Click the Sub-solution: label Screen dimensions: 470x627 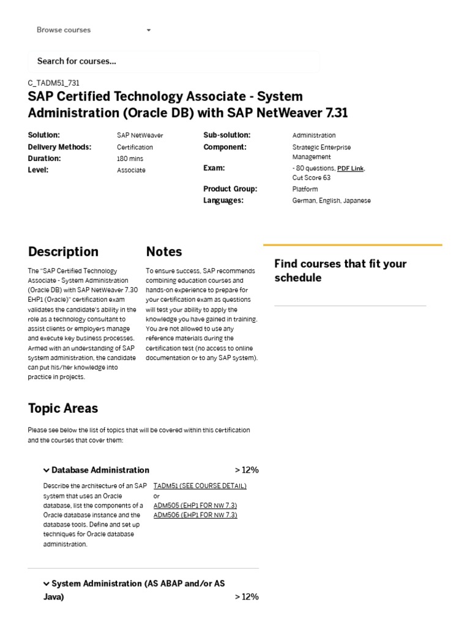coord(227,135)
